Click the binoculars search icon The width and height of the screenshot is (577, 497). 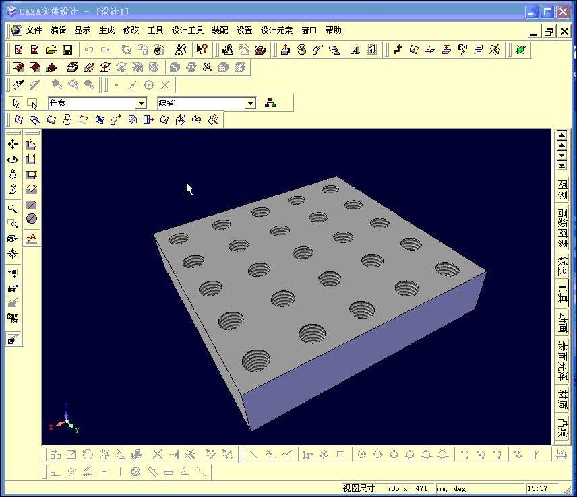pyautogui.click(x=181, y=49)
